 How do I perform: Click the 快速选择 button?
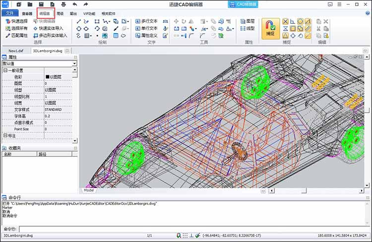pyautogui.click(x=16, y=21)
